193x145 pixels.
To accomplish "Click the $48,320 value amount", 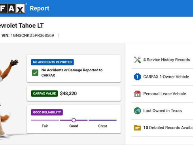I will 68,93.
